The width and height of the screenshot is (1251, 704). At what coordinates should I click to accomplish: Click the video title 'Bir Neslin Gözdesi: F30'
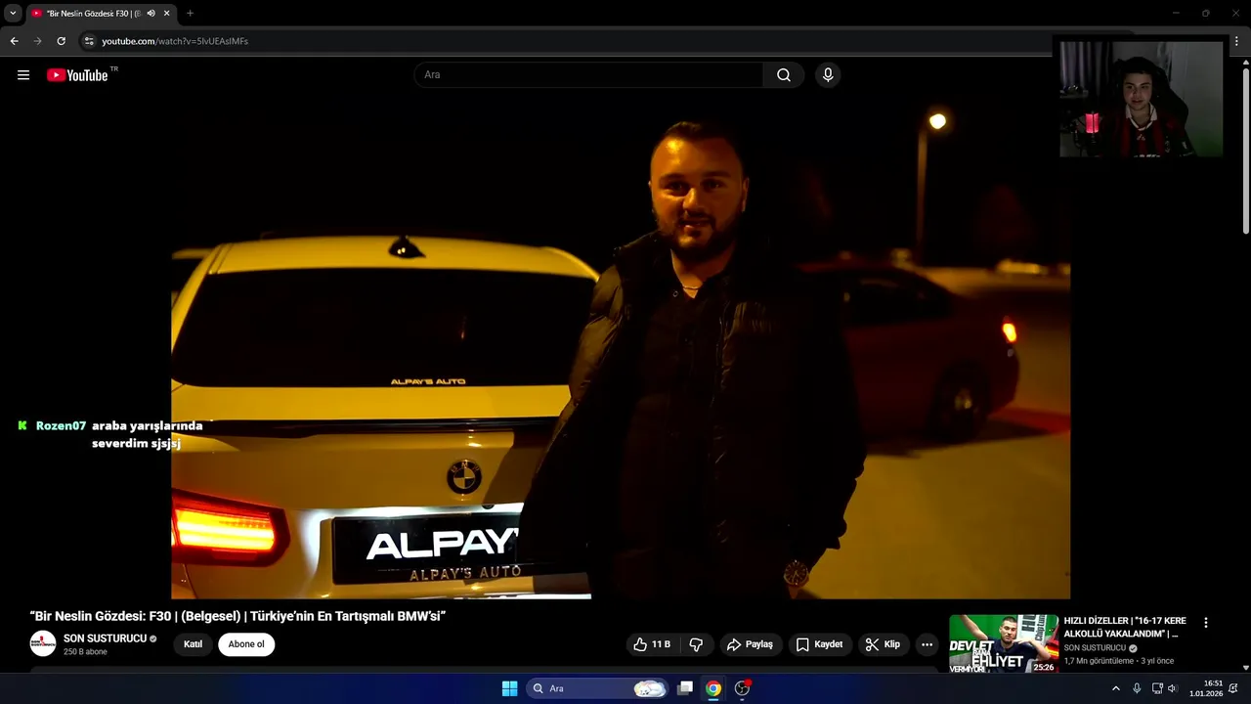[237, 616]
